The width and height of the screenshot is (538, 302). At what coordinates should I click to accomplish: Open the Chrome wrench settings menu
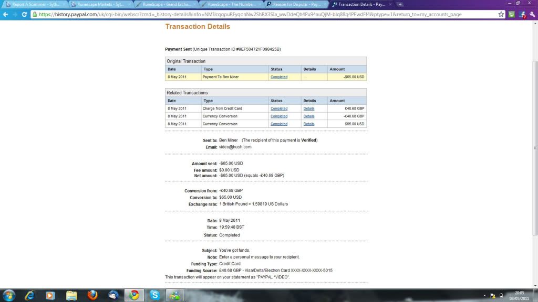tap(532, 14)
